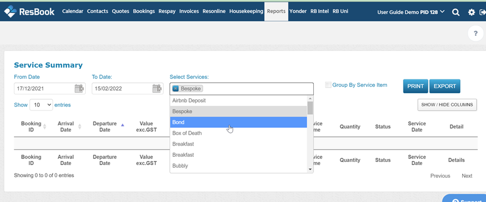The width and height of the screenshot is (486, 202).
Task: Toggle sort on the Departure Date column arrow
Action: click(x=122, y=125)
